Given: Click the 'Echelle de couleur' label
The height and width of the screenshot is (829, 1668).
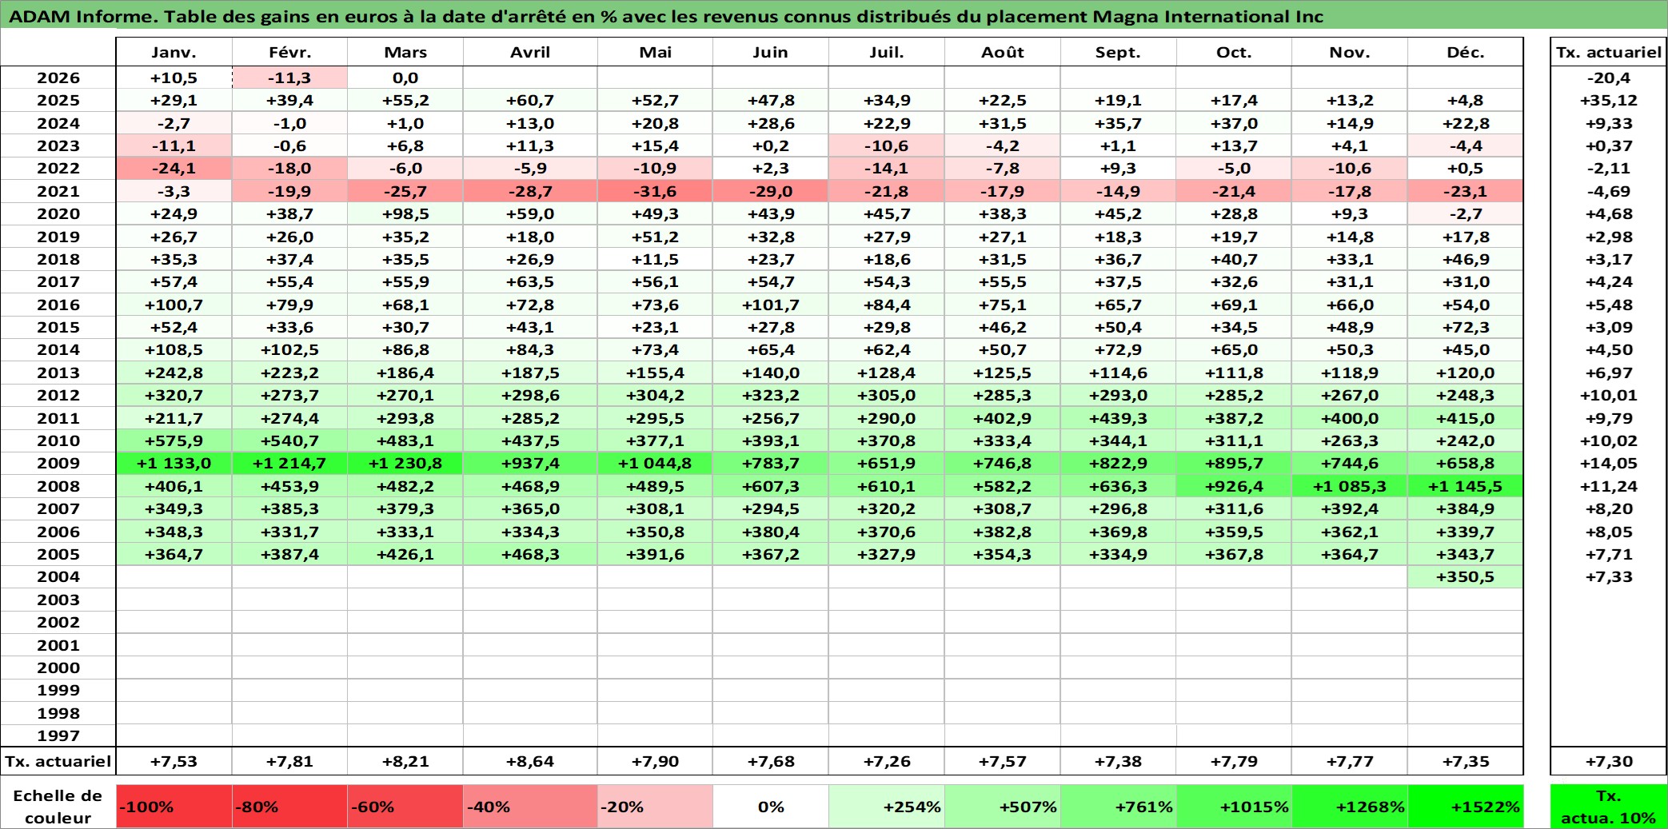Looking at the screenshot, I should tap(58, 807).
